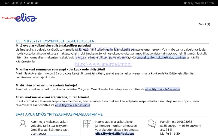Tap question 'En voi maksaa laskuani eräpäivänä, miten toimin?'

[x=53, y=97]
